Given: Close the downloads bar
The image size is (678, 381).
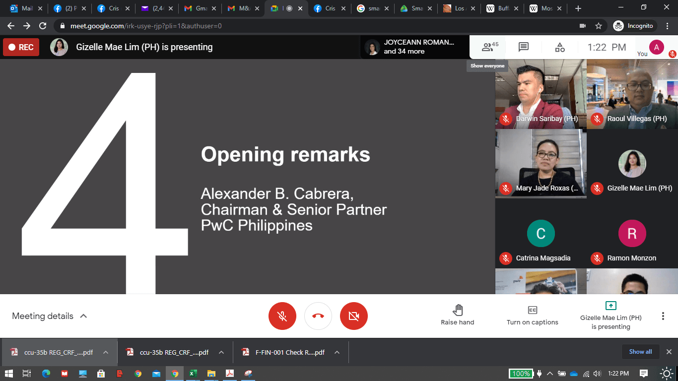Looking at the screenshot, I should pos(669,352).
